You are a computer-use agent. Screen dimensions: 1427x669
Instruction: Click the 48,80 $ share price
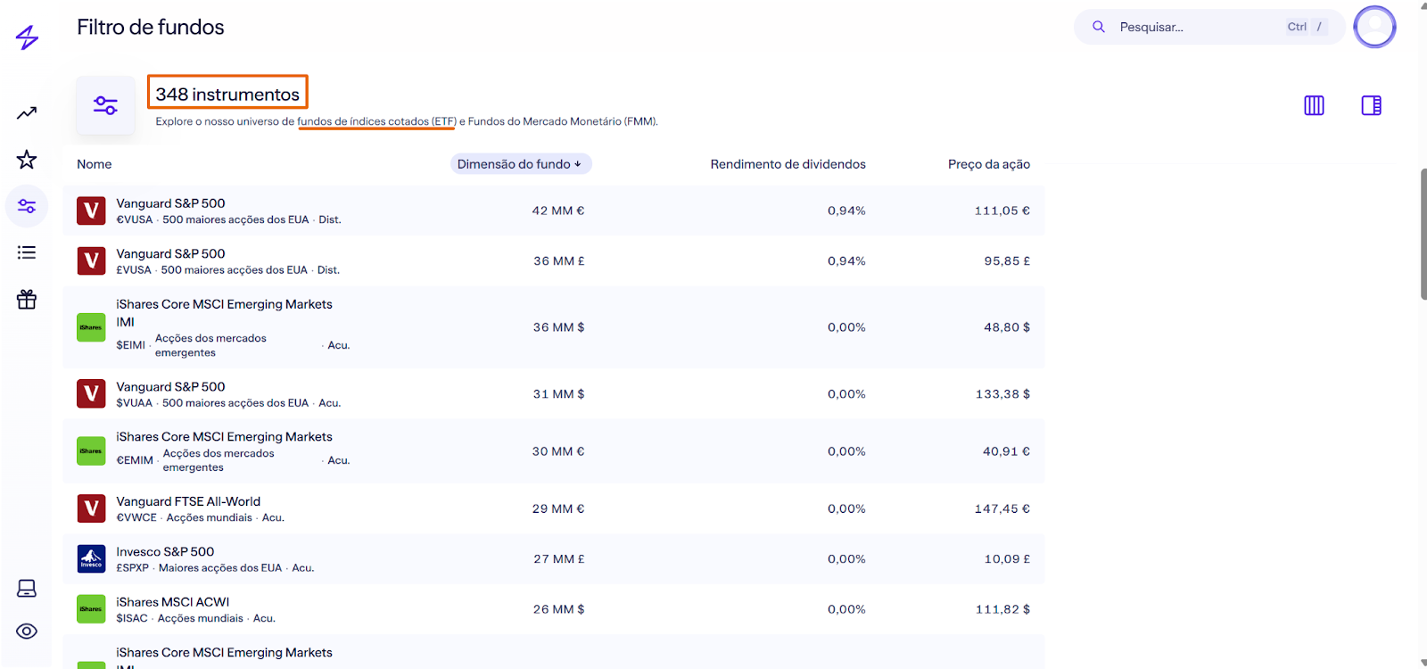(1007, 327)
